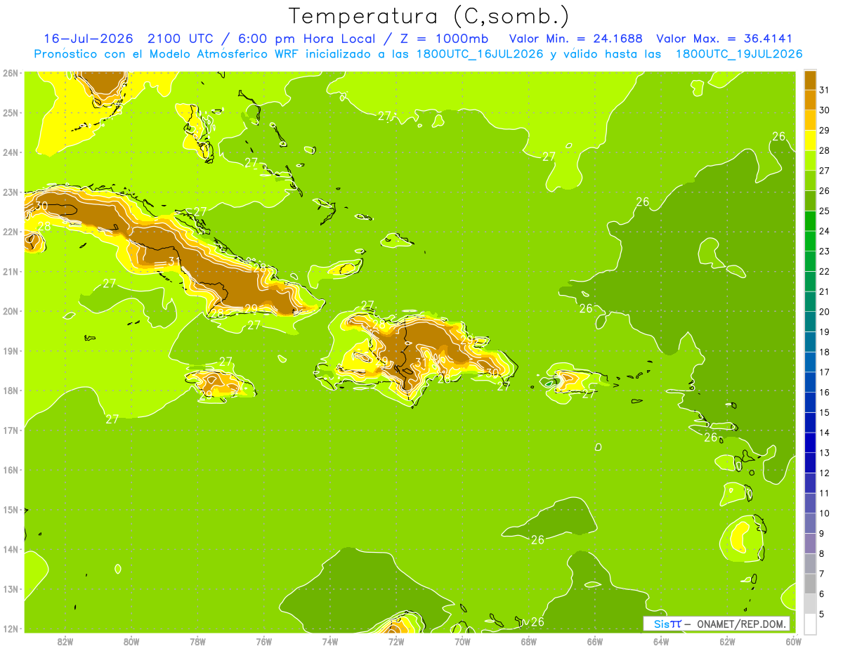The width and height of the screenshot is (843, 651).
Task: Click the number 11 on the color legend
Action: click(x=824, y=493)
